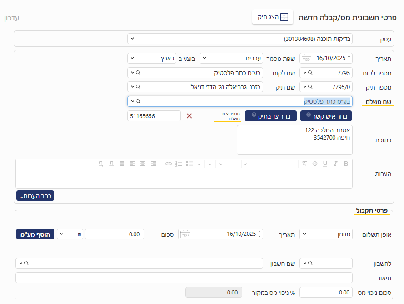Click the 'הוסף מע"מ' add VAT button
The height and width of the screenshot is (304, 404).
[x=35, y=234]
